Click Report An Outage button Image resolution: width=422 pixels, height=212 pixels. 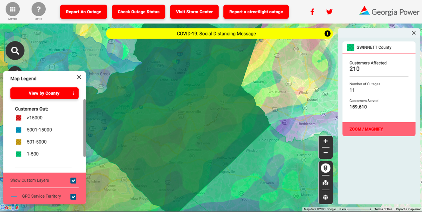coord(84,12)
